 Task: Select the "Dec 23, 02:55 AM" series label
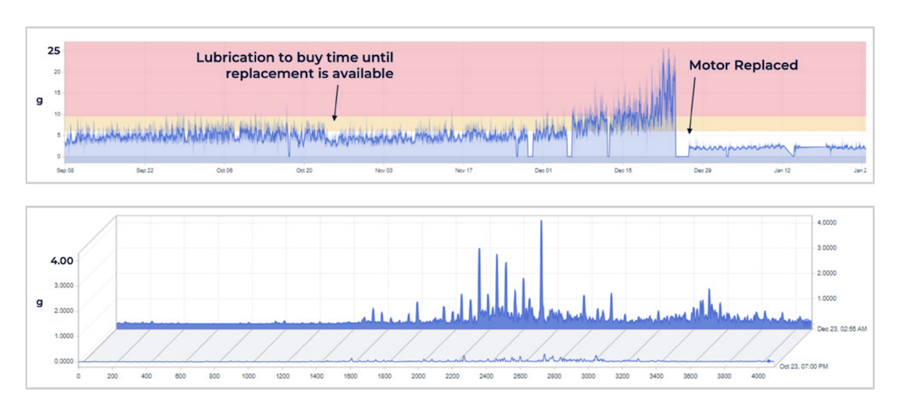[x=842, y=329]
